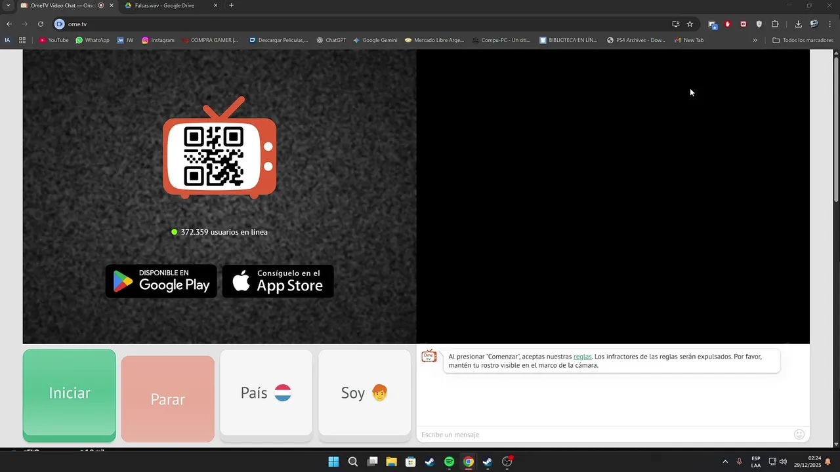Click the install app icon in address bar

click(x=675, y=24)
